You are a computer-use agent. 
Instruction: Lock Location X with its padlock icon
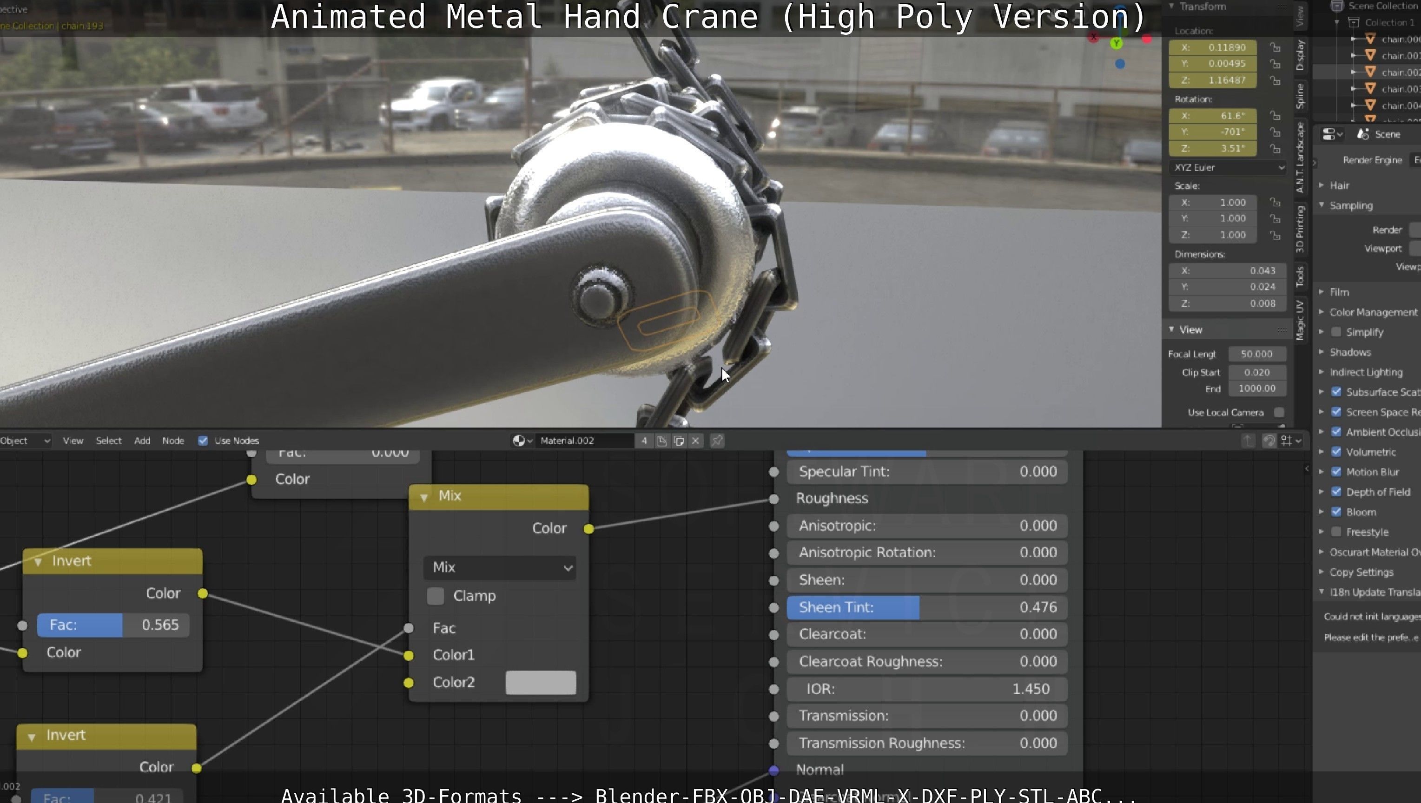[x=1275, y=47]
